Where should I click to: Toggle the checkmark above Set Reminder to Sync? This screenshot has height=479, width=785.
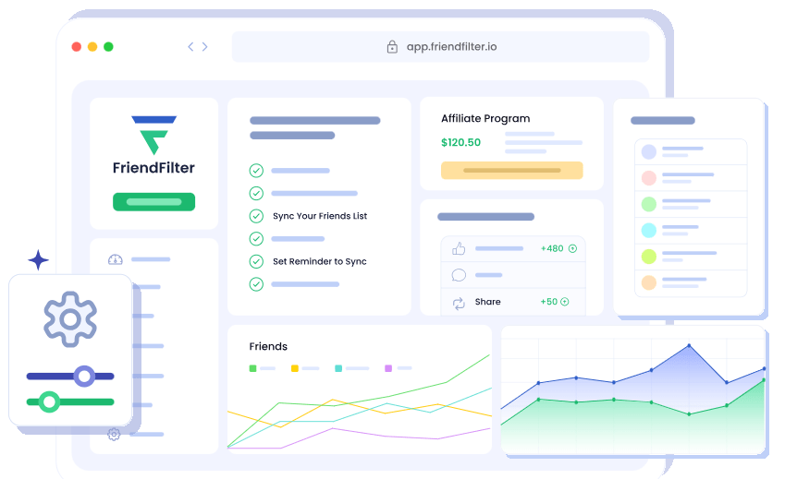(x=256, y=239)
